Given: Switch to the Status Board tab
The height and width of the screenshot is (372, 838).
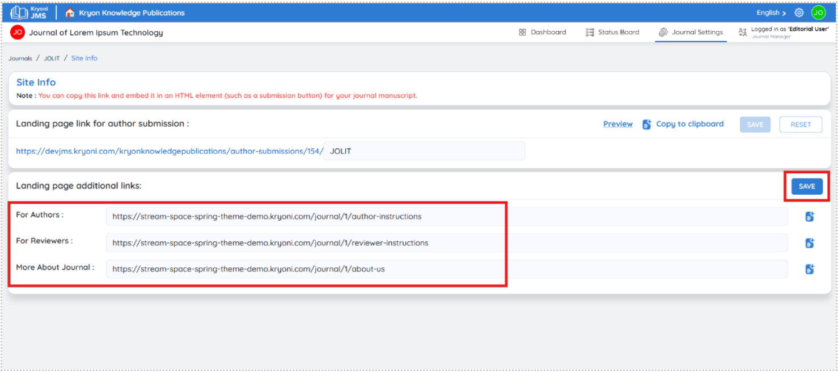Looking at the screenshot, I should [x=612, y=32].
